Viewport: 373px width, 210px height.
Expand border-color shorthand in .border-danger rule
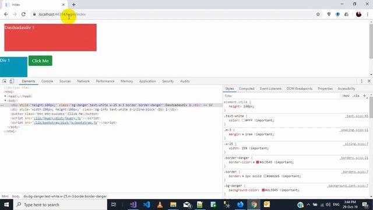point(254,162)
